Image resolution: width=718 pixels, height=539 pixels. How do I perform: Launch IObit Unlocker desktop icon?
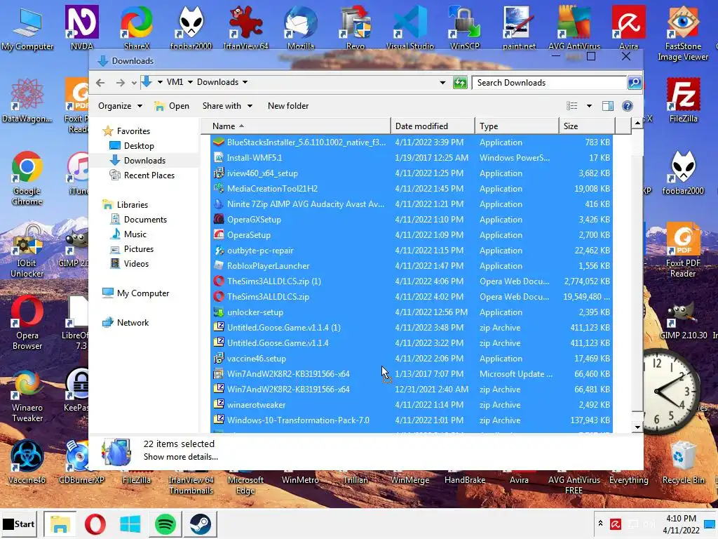coord(27,251)
